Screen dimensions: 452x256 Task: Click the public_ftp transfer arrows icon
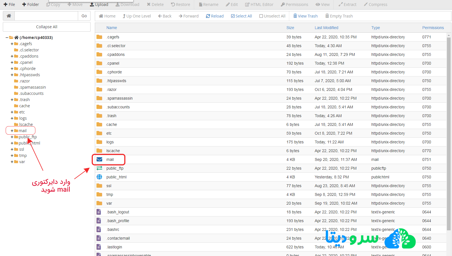coord(99,168)
